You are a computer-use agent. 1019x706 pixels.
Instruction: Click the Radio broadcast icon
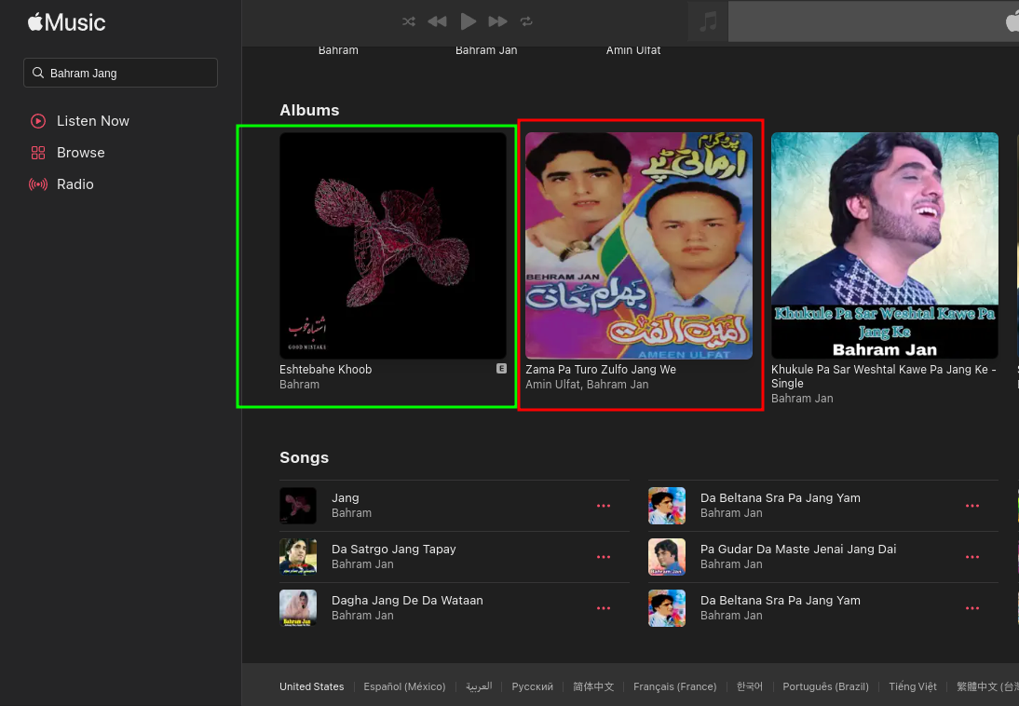pos(38,184)
